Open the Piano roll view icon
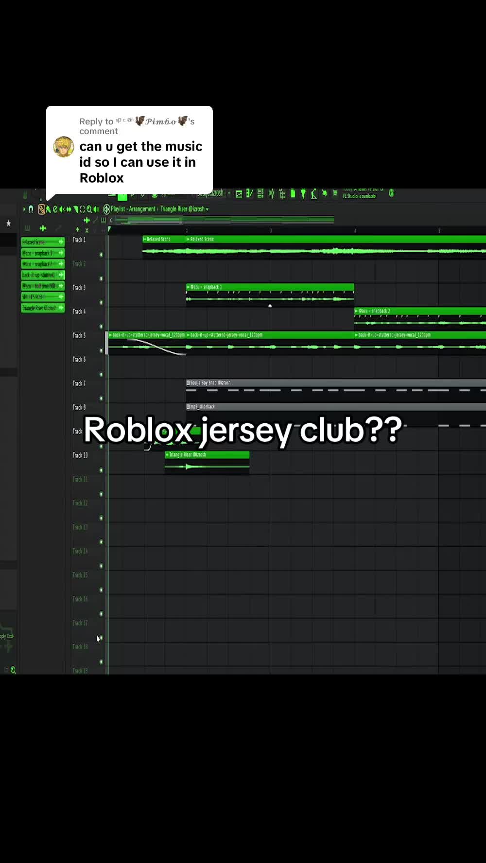Screen dimensions: 486x863 tap(249, 193)
